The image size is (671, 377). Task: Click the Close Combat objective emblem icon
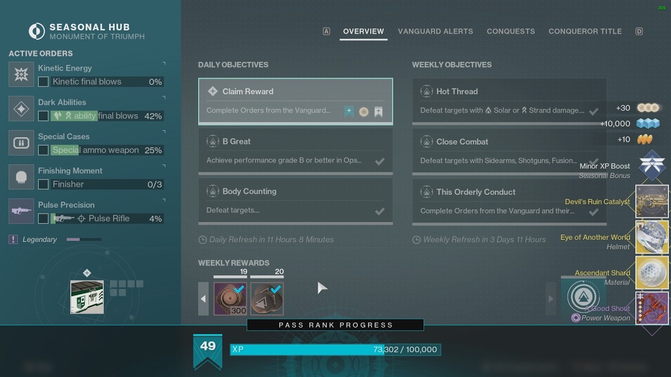coord(426,141)
